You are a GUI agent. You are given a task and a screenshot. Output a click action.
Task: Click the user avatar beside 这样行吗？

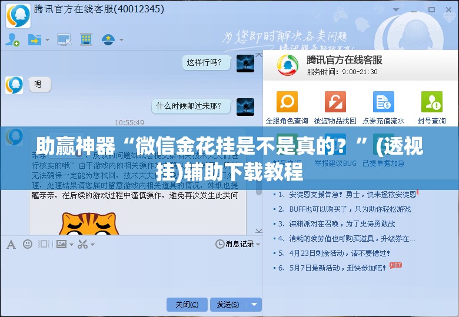pos(245,64)
